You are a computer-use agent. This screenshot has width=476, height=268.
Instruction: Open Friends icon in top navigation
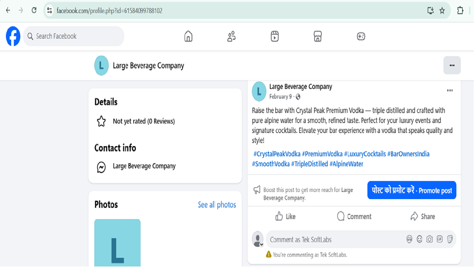click(x=232, y=36)
